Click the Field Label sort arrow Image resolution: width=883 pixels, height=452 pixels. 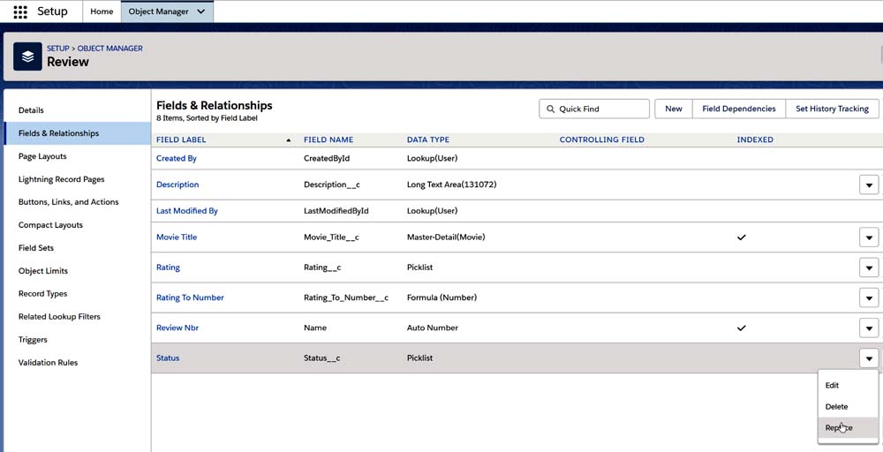[288, 140]
